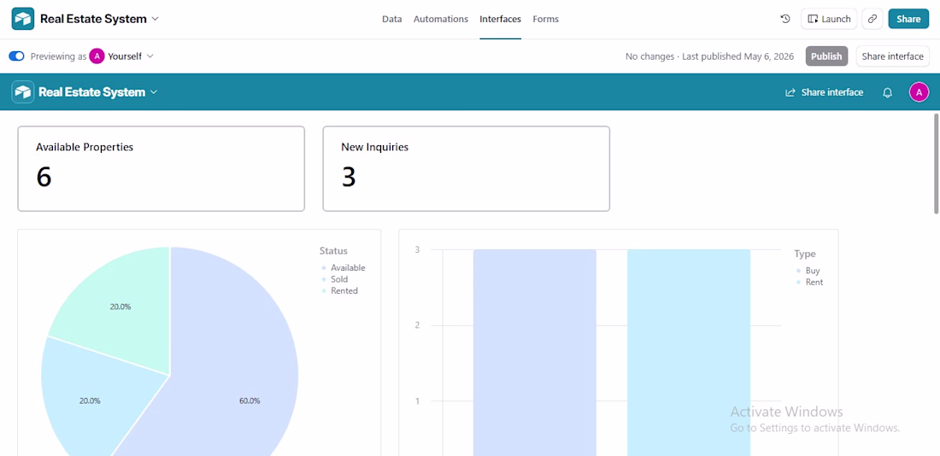940x456 pixels.
Task: Click the interface logo in teal header
Action: pos(23,92)
